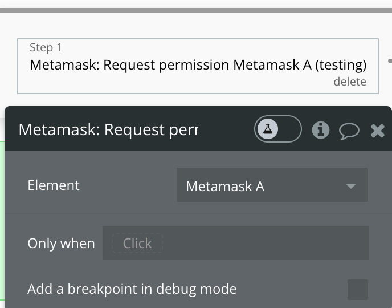
Task: Open the comments speech bubble icon
Action: [x=349, y=131]
